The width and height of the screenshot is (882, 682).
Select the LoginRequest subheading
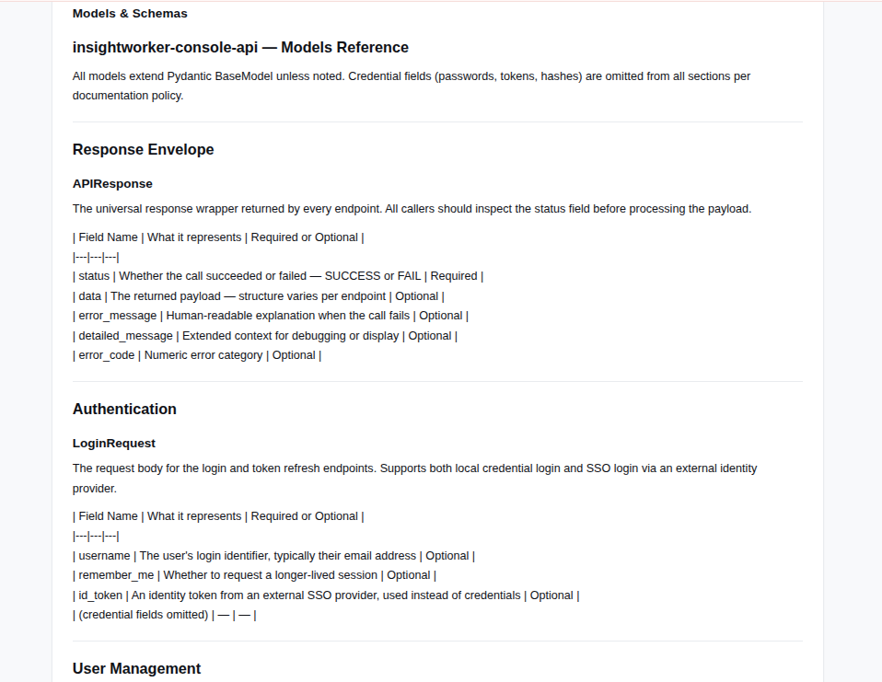(x=113, y=443)
